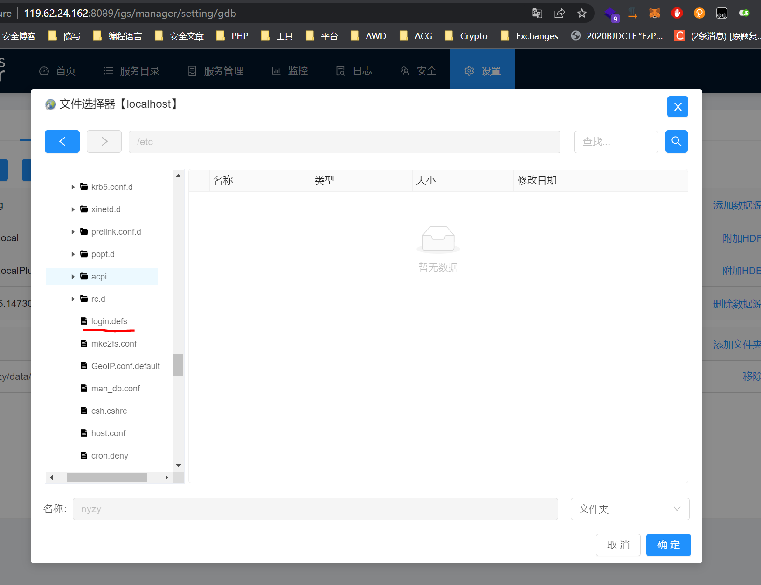The width and height of the screenshot is (761, 585).
Task: Click the /etc path input field
Action: click(x=345, y=142)
